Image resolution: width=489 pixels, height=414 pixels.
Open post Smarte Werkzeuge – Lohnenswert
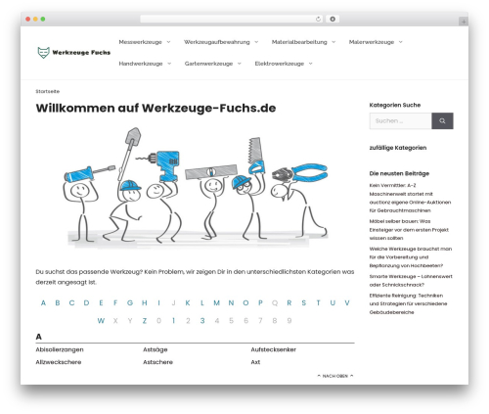click(x=411, y=281)
